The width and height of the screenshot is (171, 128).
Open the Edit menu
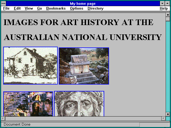pos(17,9)
